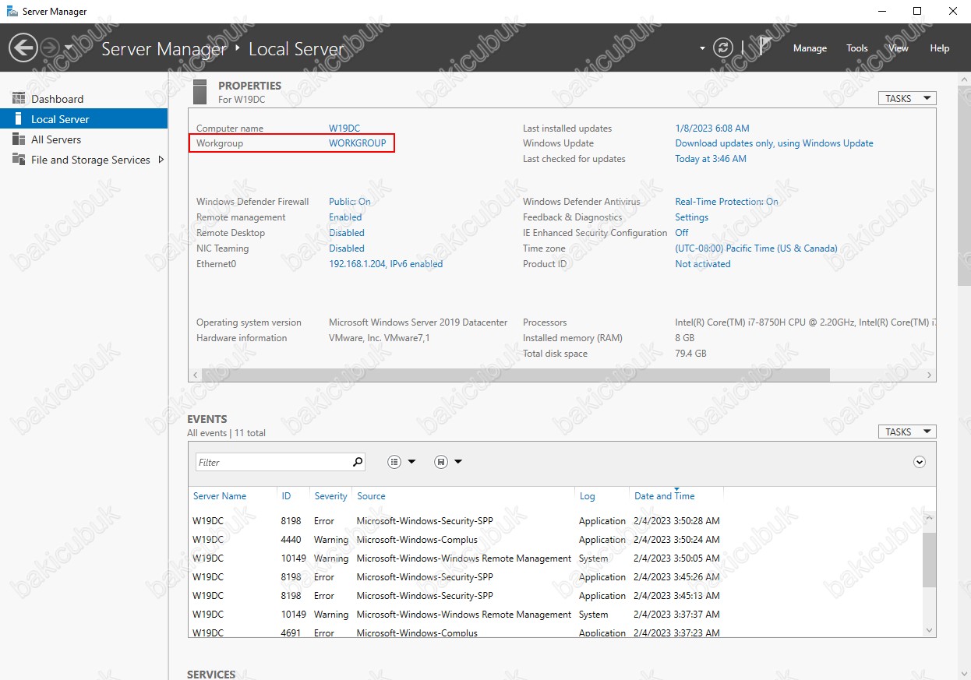Open the Manage menu
The width and height of the screenshot is (971, 680).
pos(810,48)
